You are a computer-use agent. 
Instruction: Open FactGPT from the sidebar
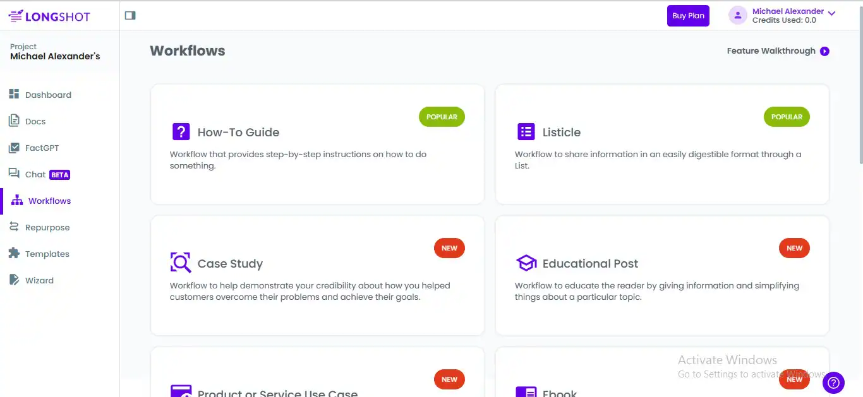42,148
